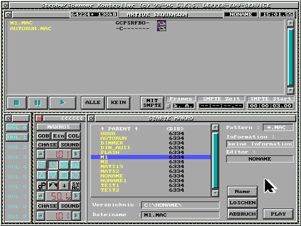Select the spiral pattern icon

(x=42, y=165)
